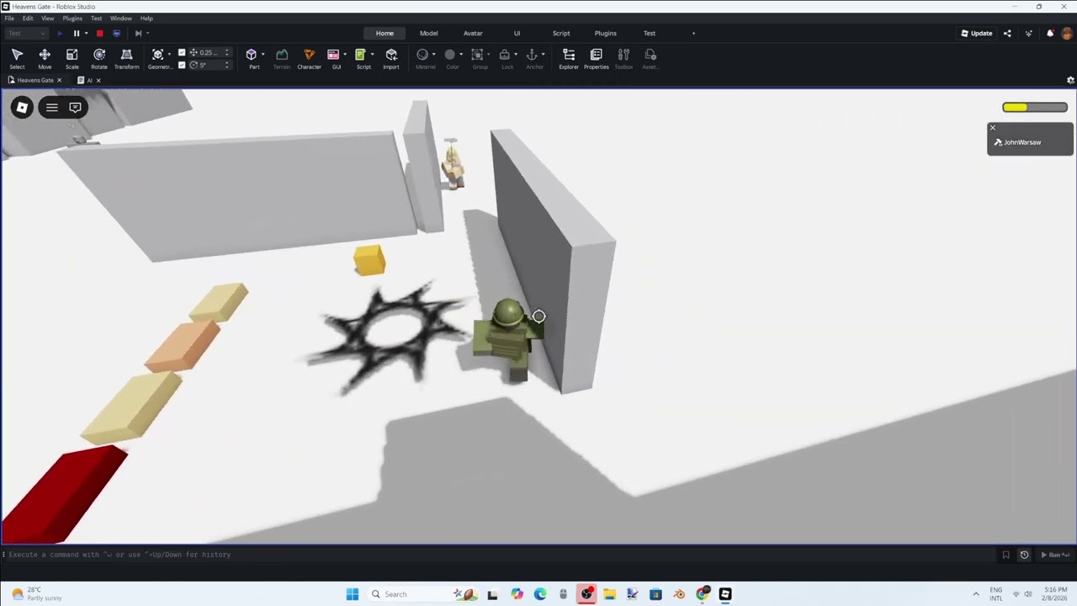The image size is (1077, 606).
Task: Choose the Select tool
Action: [17, 58]
